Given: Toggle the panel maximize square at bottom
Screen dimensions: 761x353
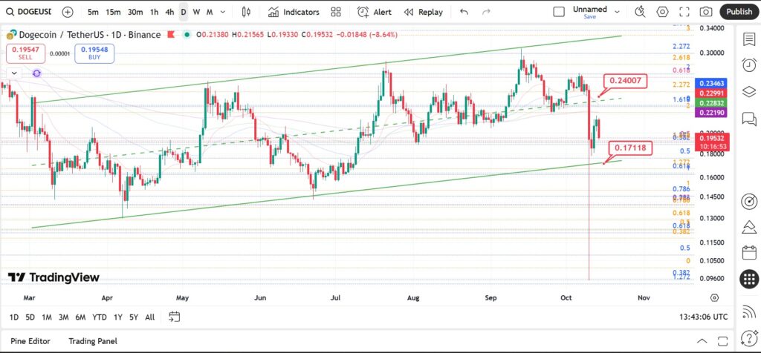Looking at the screenshot, I should 722,341.
